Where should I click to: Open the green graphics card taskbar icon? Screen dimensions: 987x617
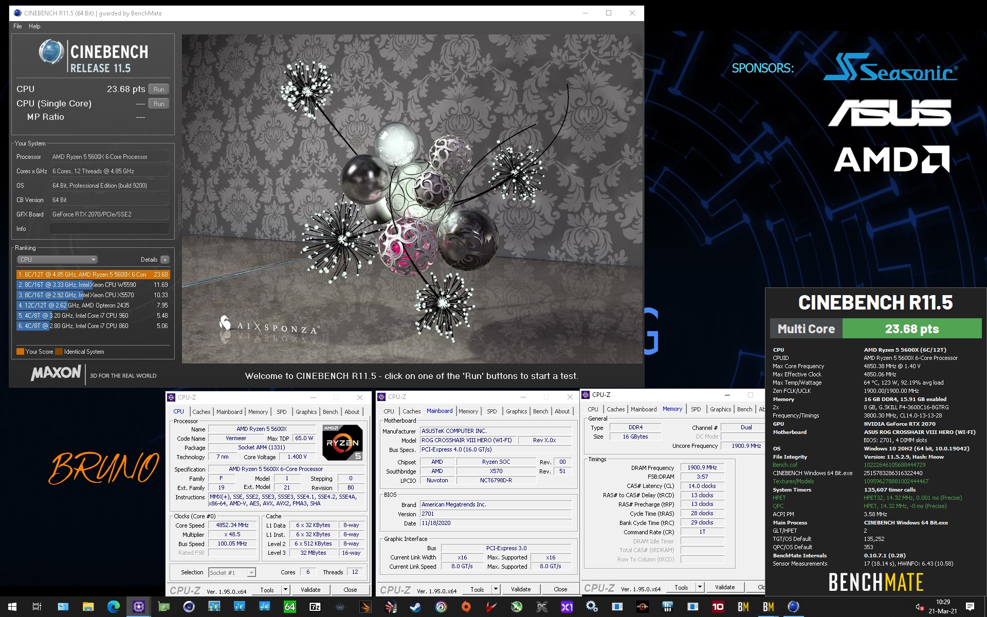point(163,607)
